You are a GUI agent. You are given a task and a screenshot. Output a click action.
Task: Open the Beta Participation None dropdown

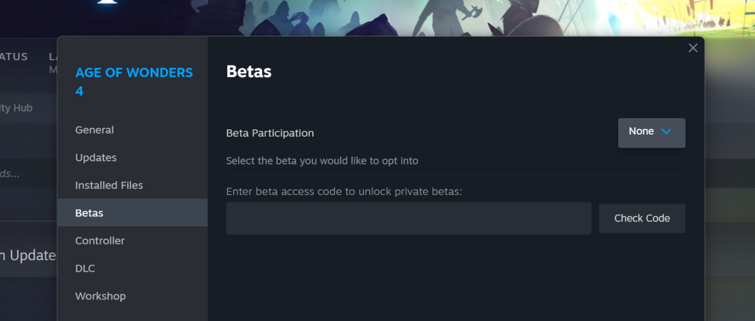652,133
